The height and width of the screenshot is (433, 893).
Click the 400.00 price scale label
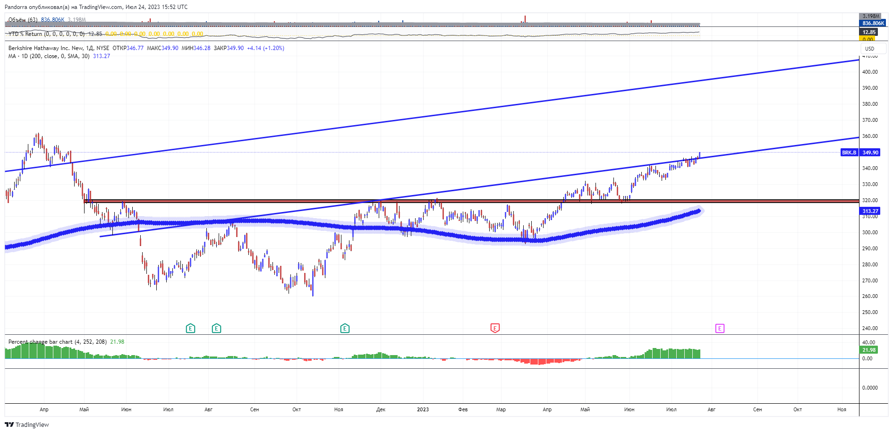[x=870, y=72]
